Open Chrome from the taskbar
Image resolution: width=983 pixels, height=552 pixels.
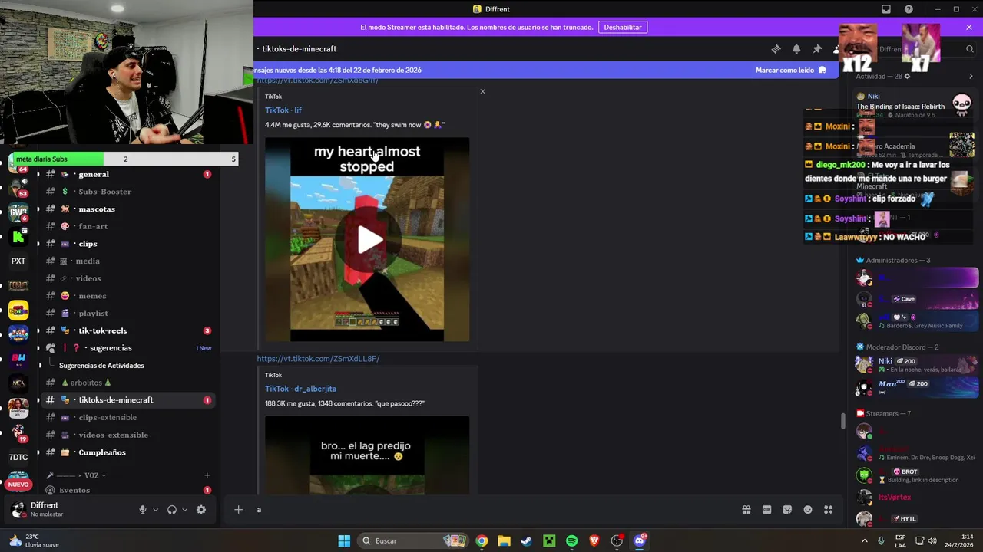point(481,541)
